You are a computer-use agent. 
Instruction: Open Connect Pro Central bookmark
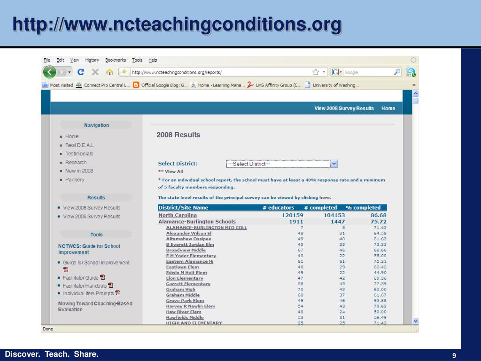pyautogui.click(x=103, y=85)
